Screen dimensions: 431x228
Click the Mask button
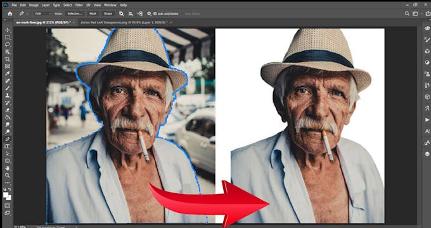click(x=93, y=13)
